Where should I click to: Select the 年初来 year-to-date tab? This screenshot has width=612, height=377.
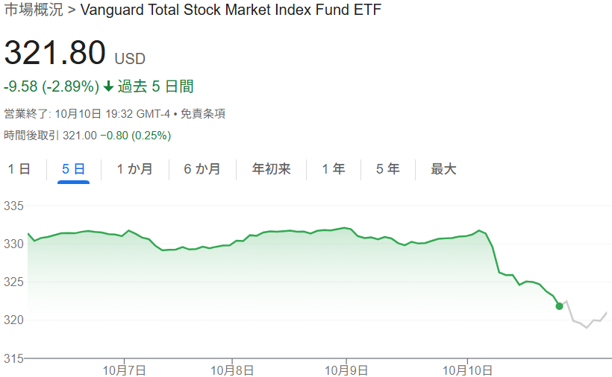click(x=271, y=169)
